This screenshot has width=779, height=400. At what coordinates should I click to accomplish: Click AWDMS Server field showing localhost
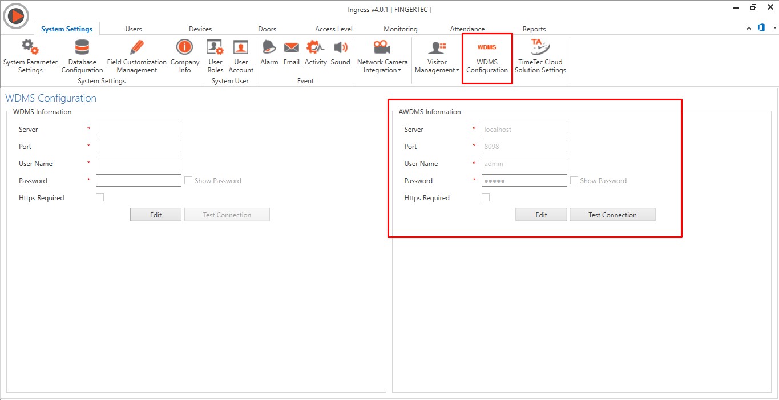[524, 129]
